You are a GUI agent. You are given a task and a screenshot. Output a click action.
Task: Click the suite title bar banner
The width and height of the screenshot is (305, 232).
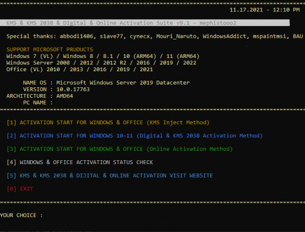coord(145,23)
